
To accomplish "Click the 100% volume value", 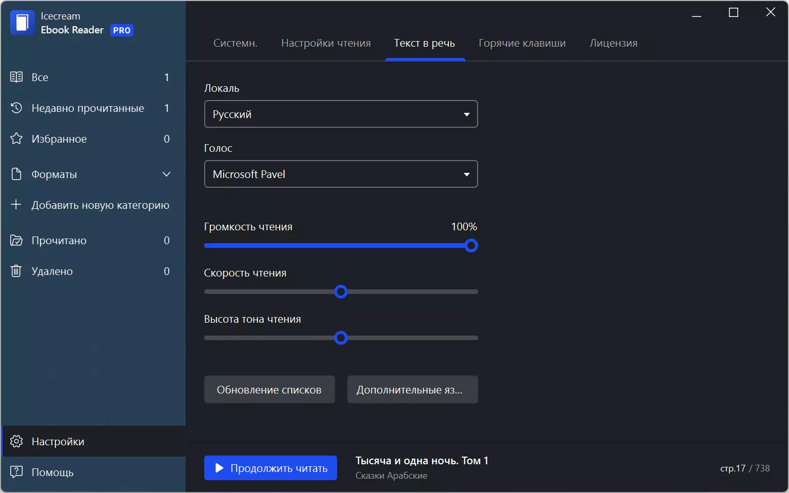I will point(464,226).
